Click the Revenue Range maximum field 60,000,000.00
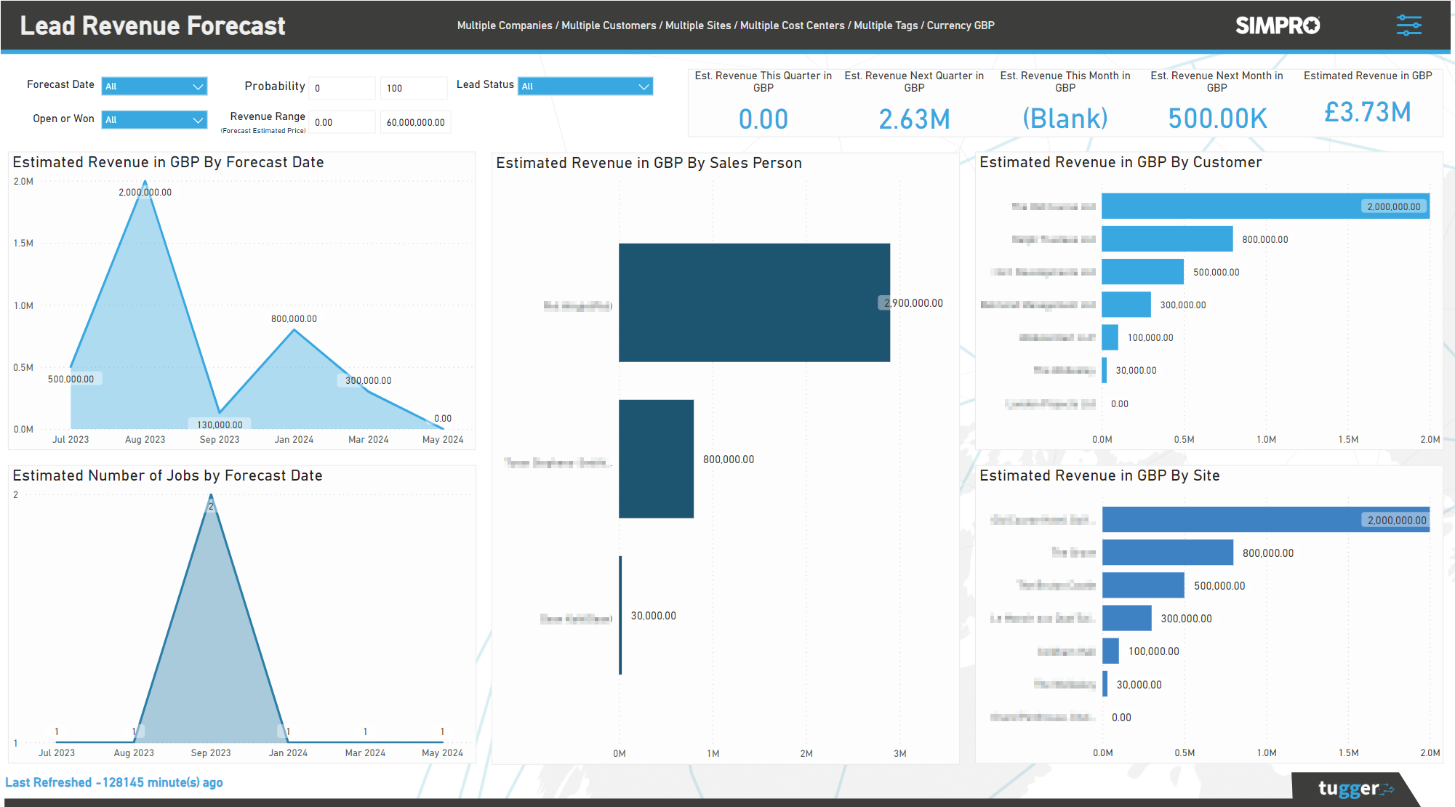1455x807 pixels. tap(414, 121)
